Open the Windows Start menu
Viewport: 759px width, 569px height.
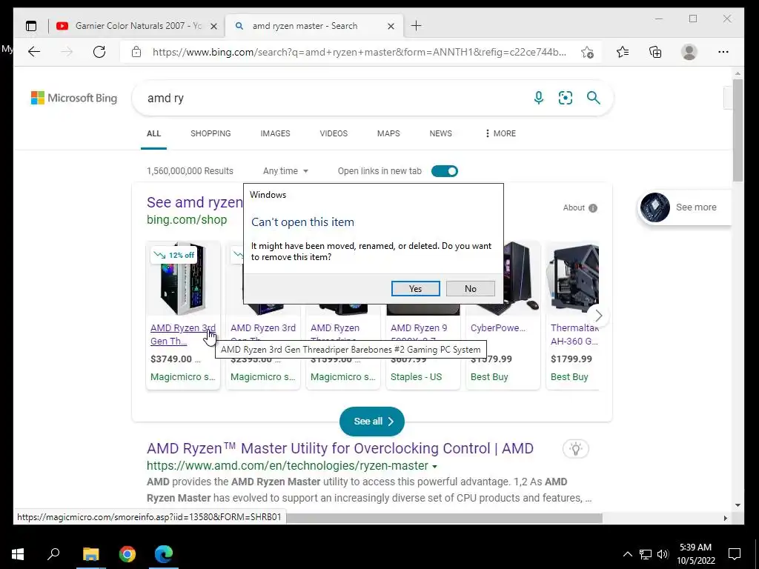tap(18, 554)
